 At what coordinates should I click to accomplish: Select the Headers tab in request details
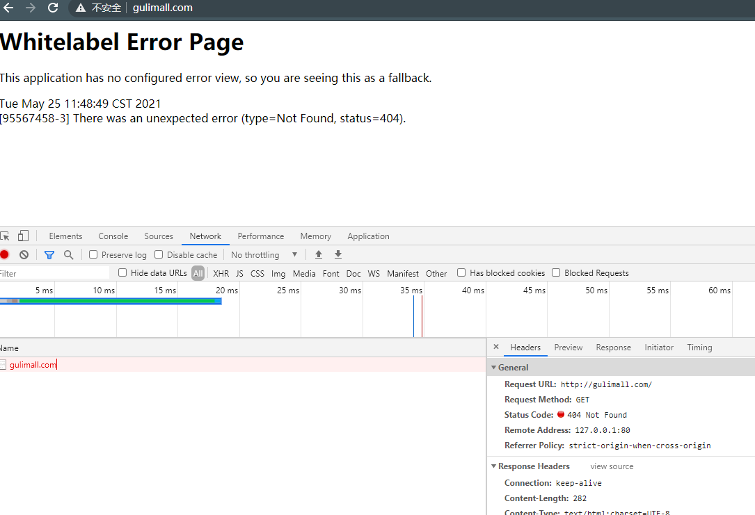[x=525, y=348]
